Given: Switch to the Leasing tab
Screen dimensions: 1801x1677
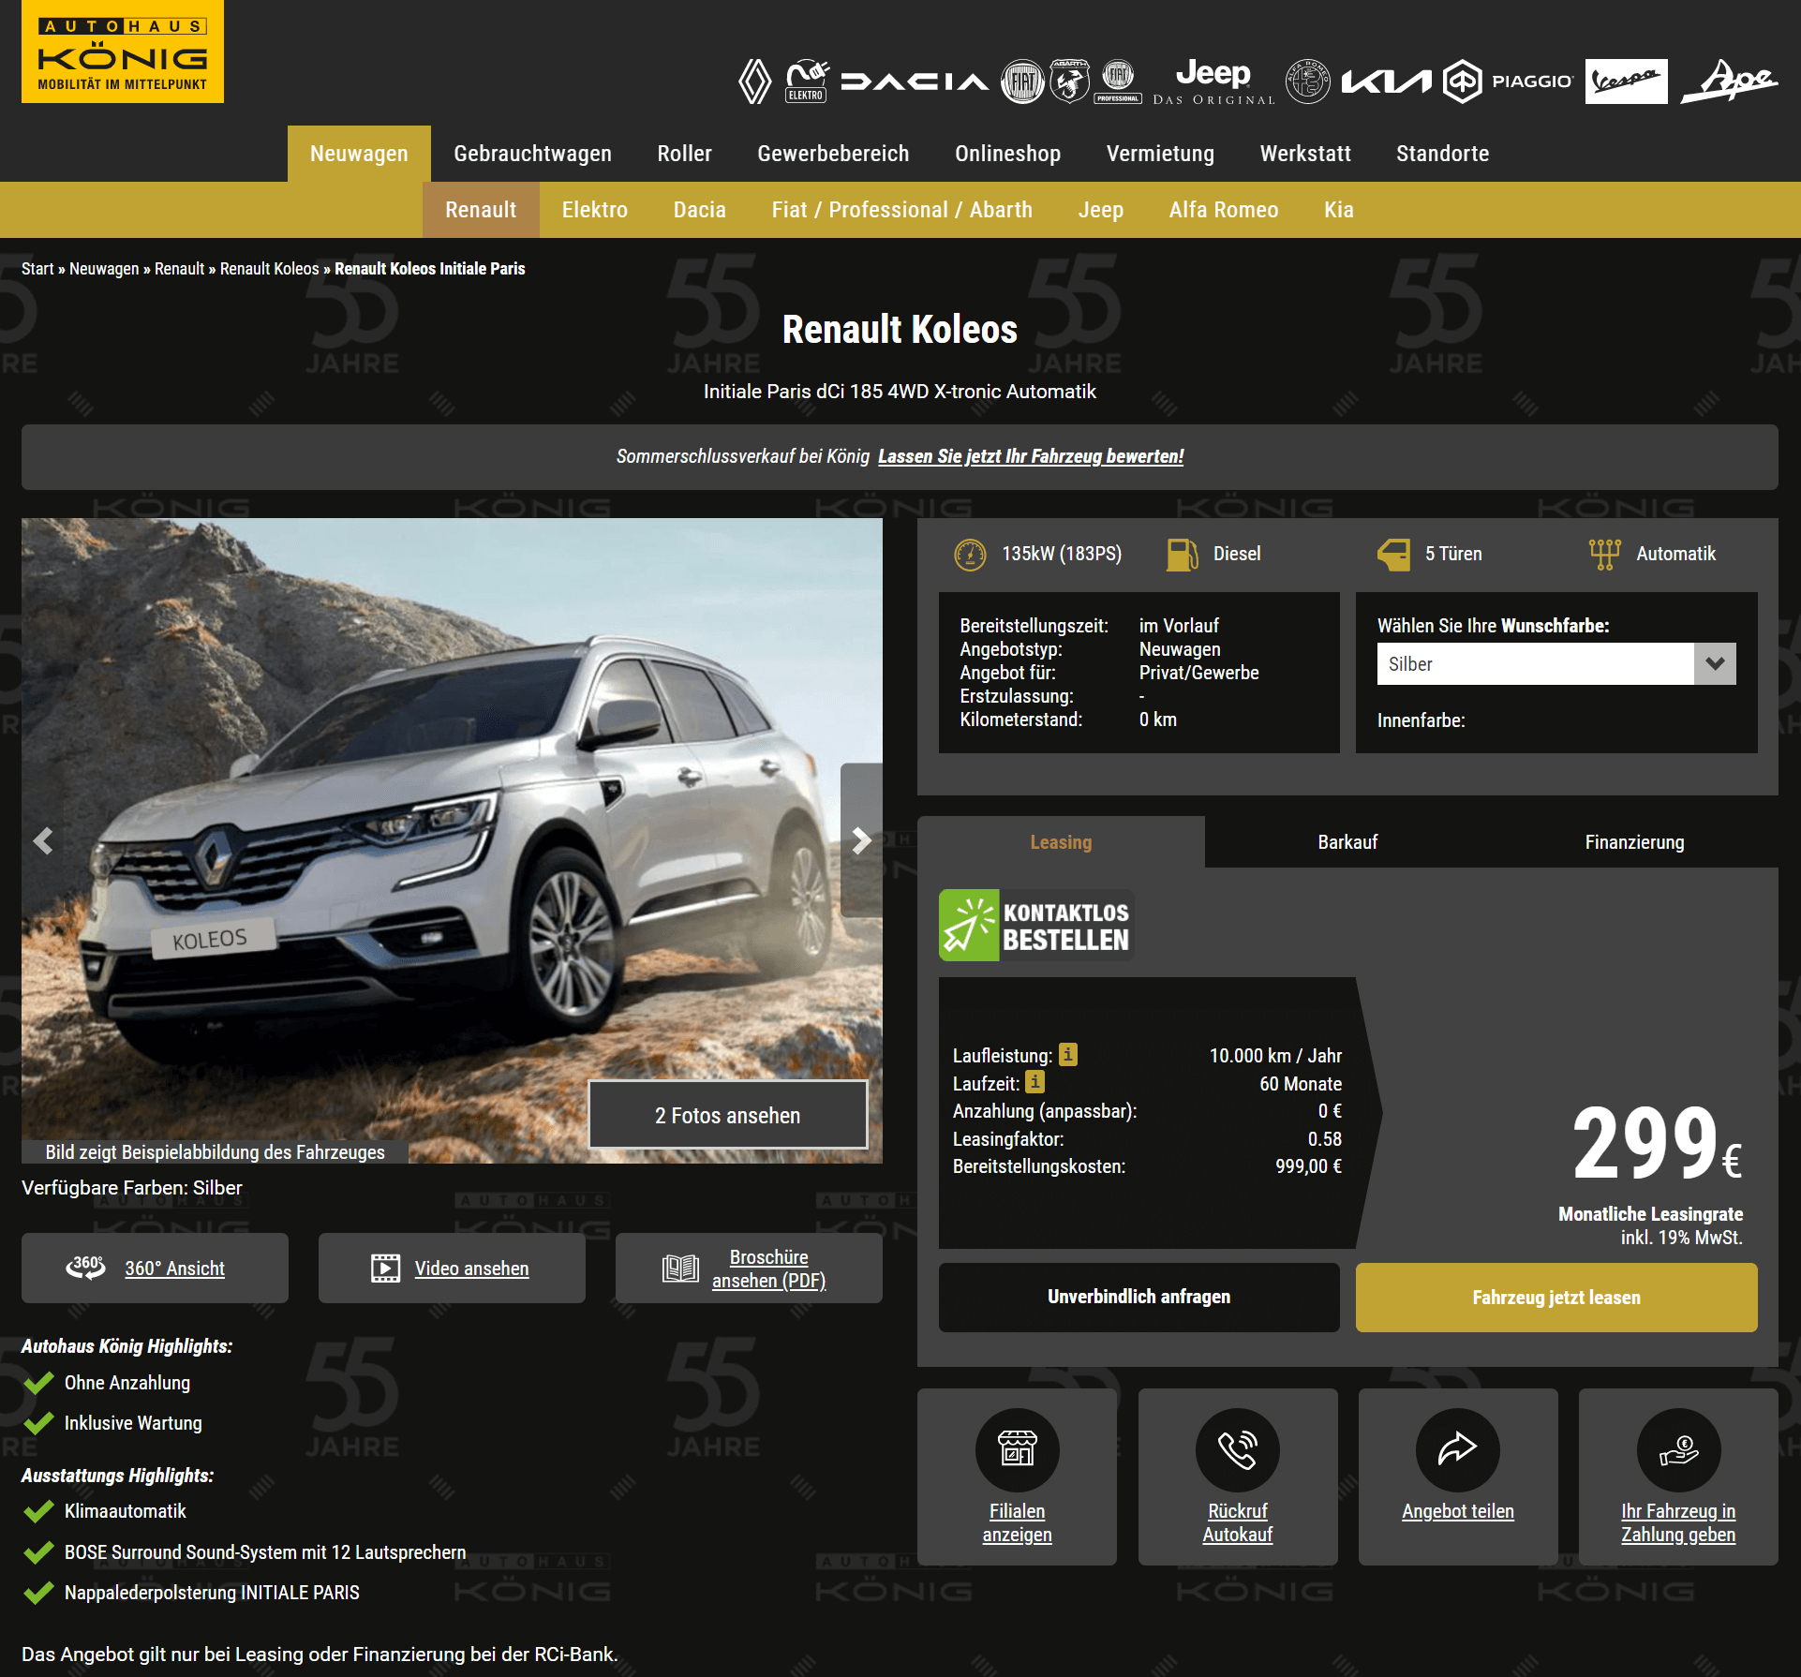Looking at the screenshot, I should [x=1061, y=842].
